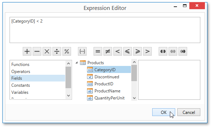
Task: Click the CategoryID numeric field icon
Action: coord(90,70)
